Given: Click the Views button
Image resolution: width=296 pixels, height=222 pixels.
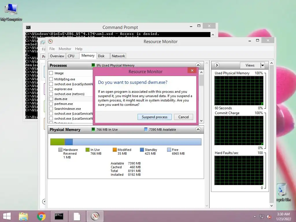Looking at the screenshot, I should [x=250, y=65].
